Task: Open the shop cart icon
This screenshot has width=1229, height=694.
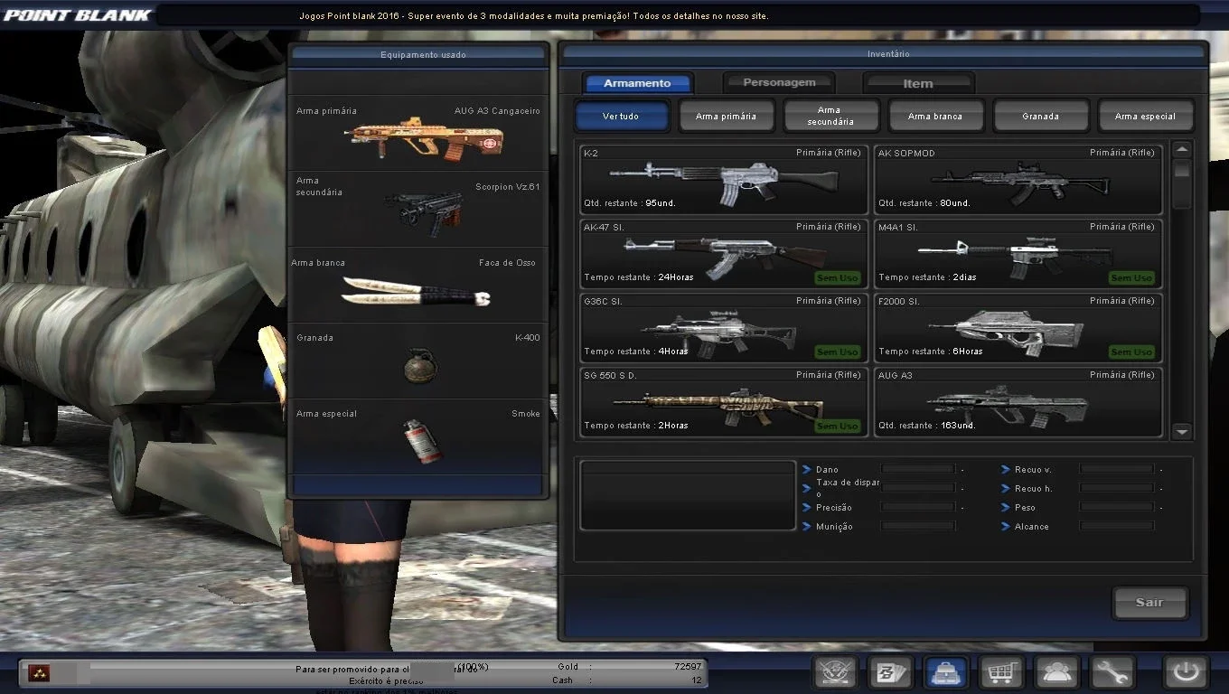Action: [1001, 672]
